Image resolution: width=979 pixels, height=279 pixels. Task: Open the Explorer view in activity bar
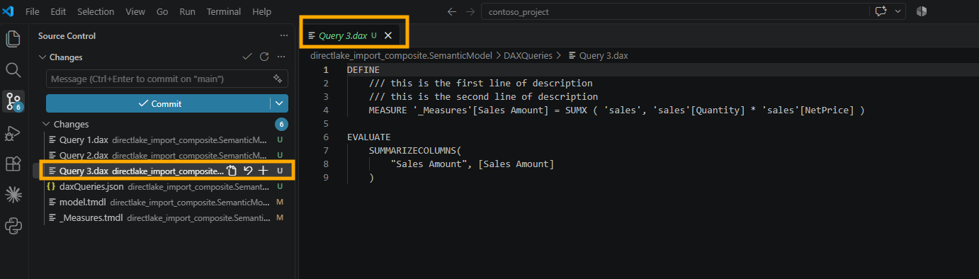pyautogui.click(x=13, y=38)
